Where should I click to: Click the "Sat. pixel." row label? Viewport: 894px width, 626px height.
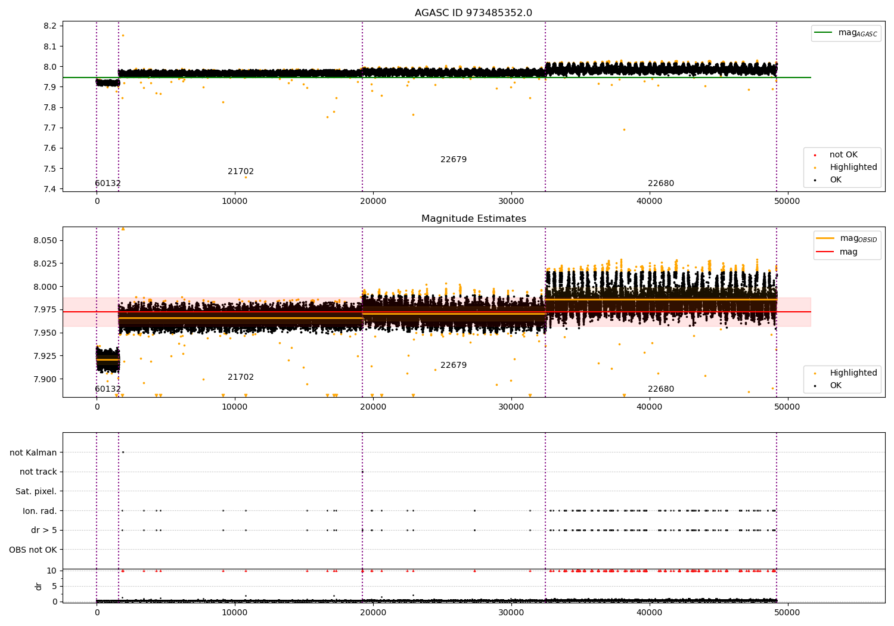click(36, 492)
